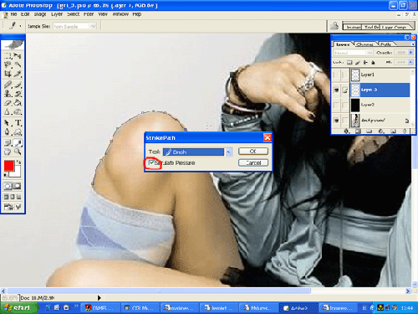Switch to the Channels tab
This screenshot has width=418, height=314.
point(365,44)
